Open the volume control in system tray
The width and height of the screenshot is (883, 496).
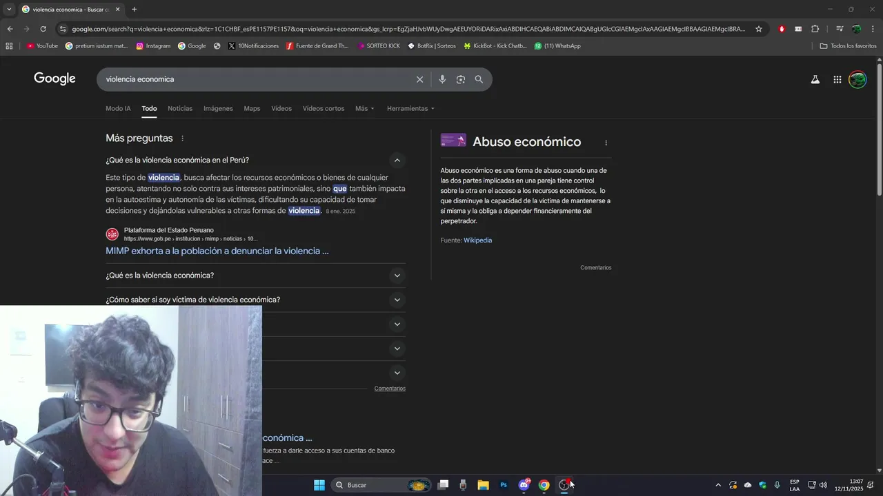(x=823, y=485)
